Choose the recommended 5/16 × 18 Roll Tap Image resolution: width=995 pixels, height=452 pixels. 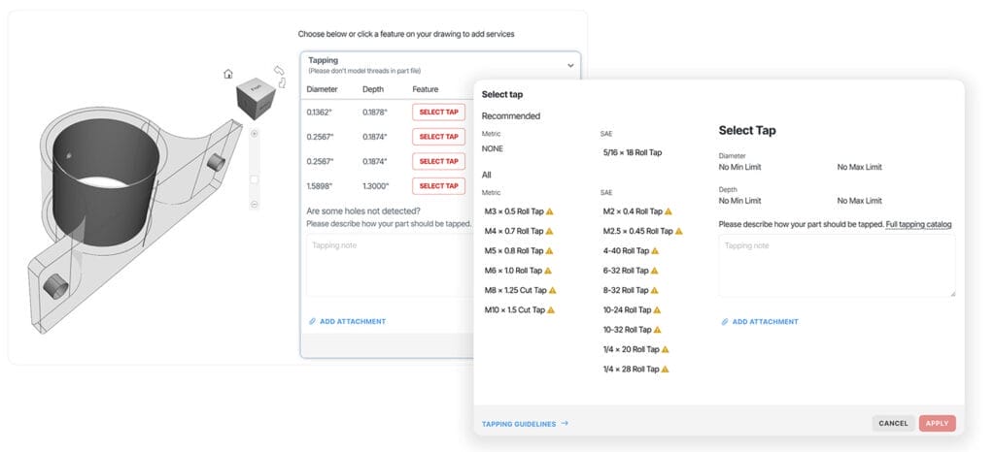pos(631,152)
